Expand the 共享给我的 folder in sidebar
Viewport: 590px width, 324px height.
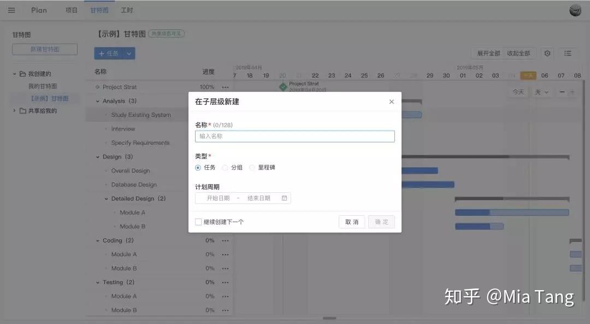pyautogui.click(x=14, y=110)
